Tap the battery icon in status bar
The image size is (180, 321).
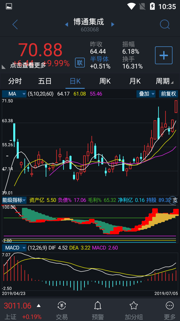coord(152,6)
